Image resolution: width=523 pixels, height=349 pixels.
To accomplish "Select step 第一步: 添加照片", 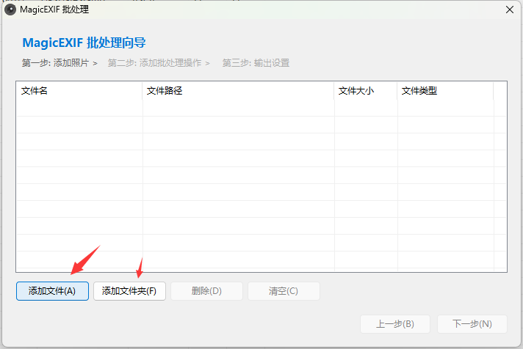I will pyautogui.click(x=55, y=62).
